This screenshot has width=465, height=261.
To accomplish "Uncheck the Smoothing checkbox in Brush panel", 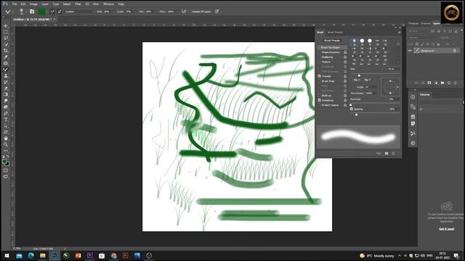I will (320, 100).
